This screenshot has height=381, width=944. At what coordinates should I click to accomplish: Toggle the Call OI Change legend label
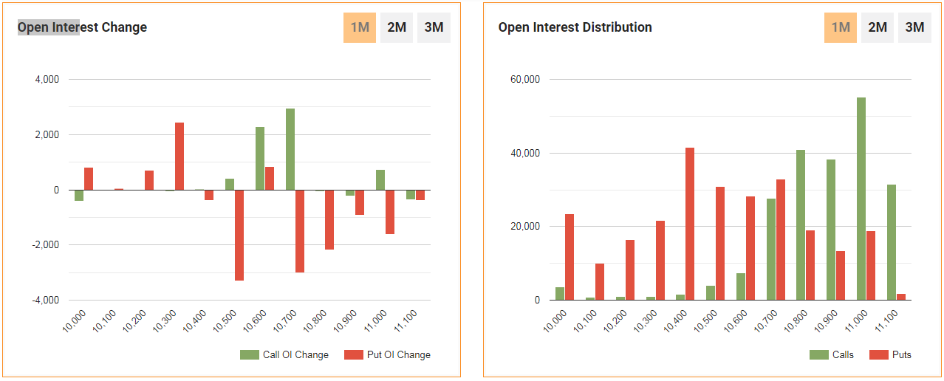tap(295, 355)
